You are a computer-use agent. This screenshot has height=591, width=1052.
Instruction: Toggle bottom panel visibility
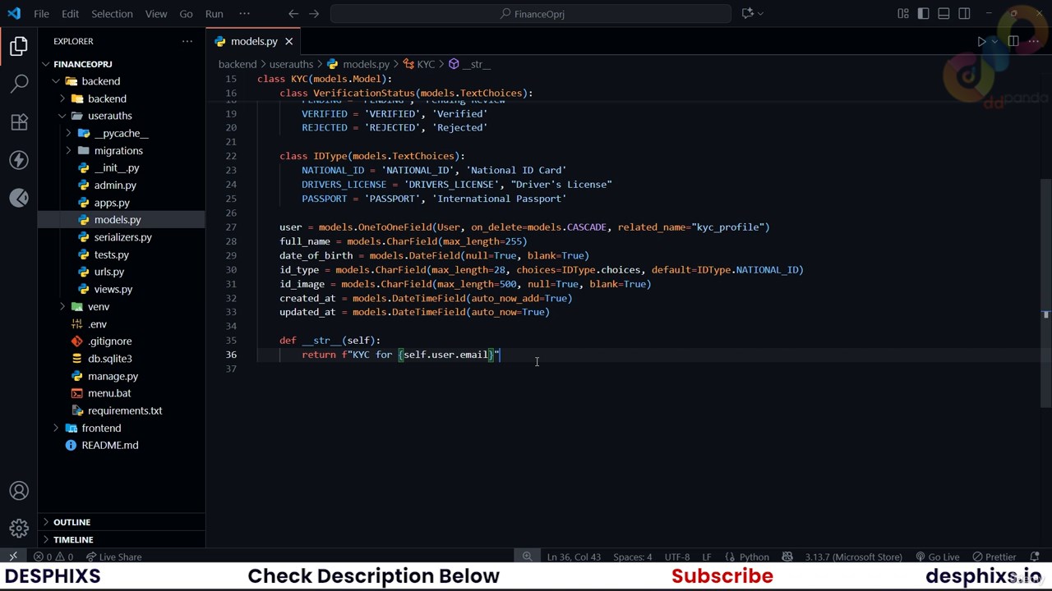pos(944,13)
